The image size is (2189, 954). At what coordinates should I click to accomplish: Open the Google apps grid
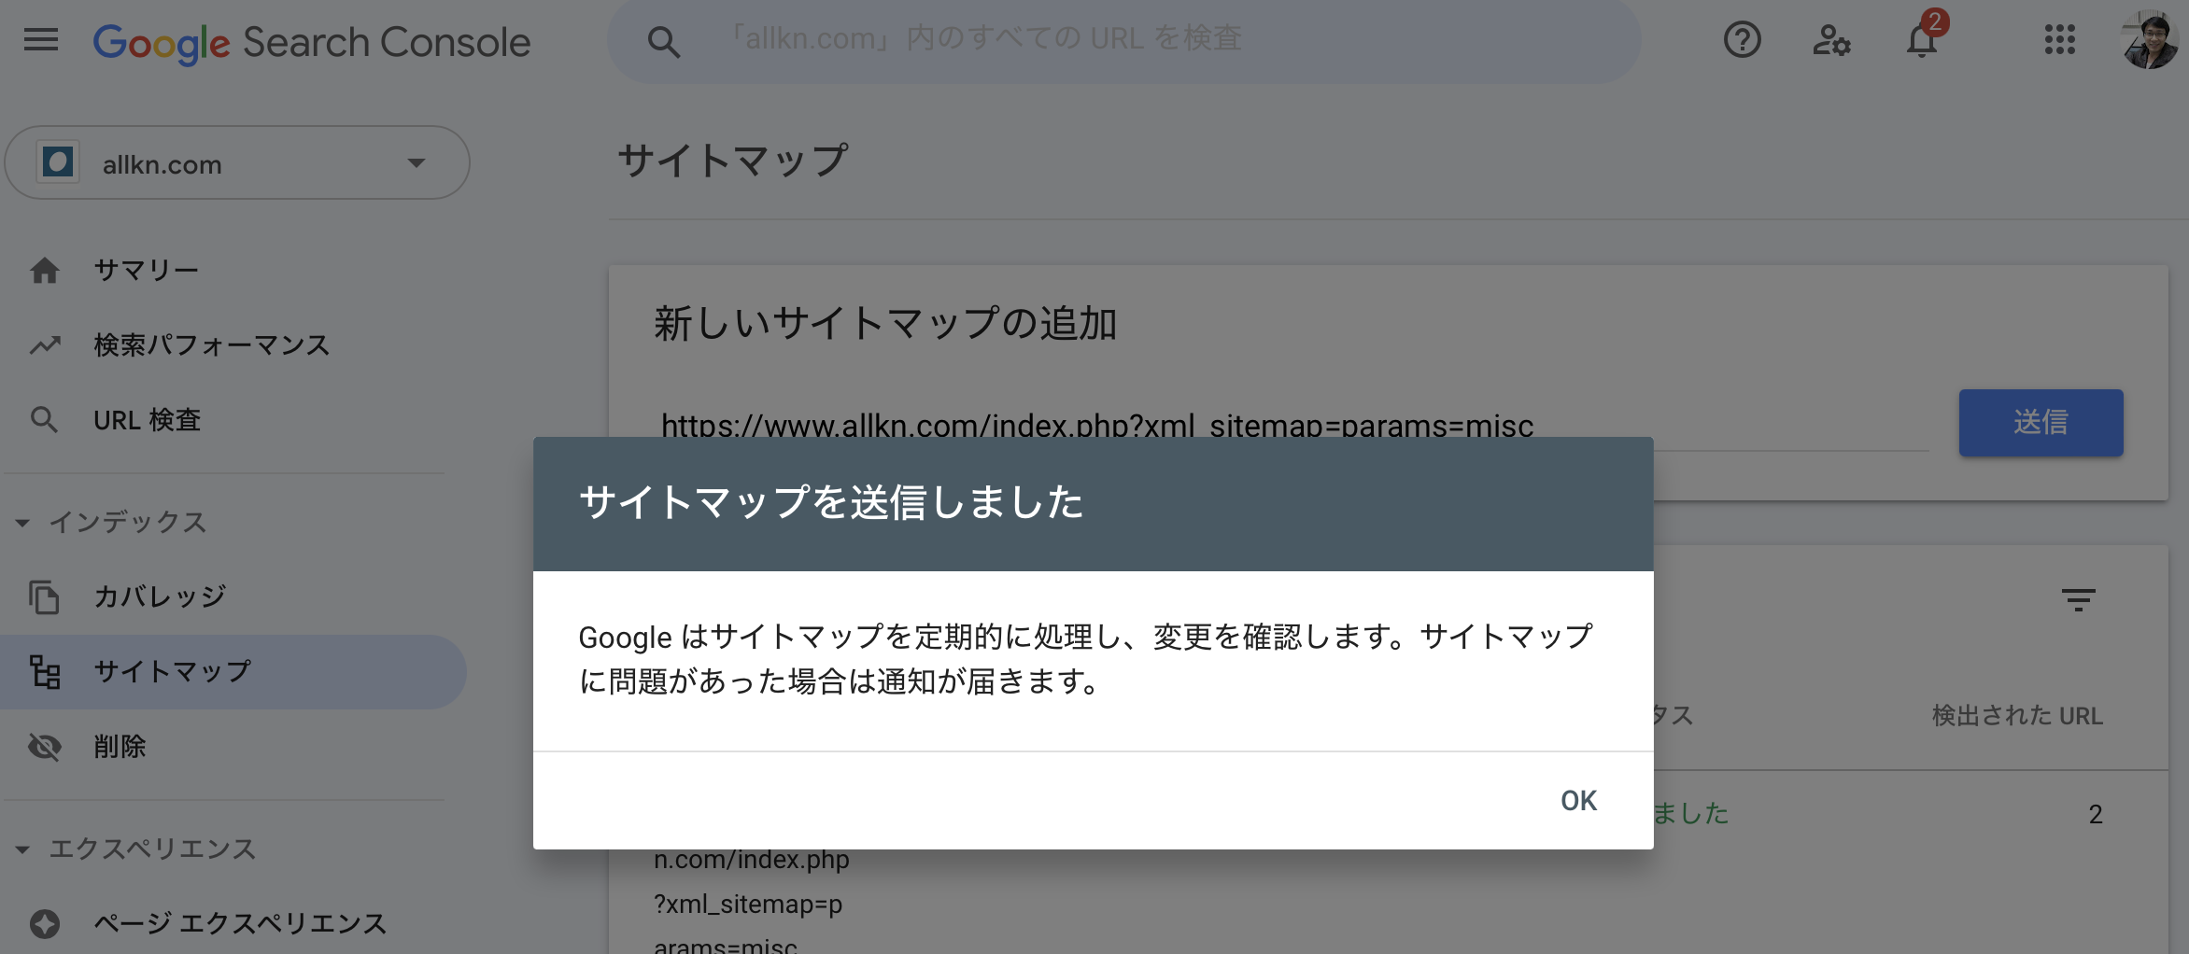coord(2059,40)
